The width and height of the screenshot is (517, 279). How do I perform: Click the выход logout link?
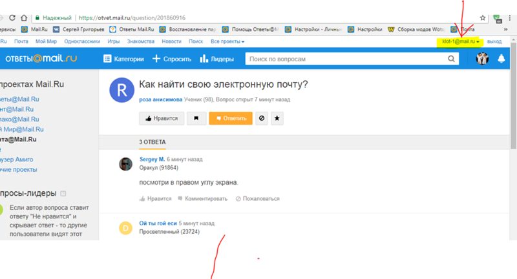pos(494,41)
